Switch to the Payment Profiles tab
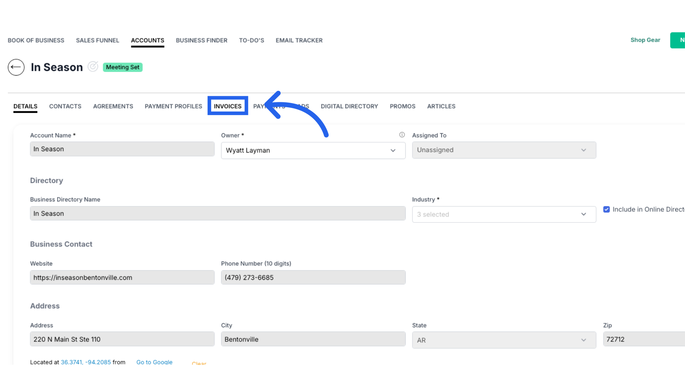 click(x=173, y=106)
